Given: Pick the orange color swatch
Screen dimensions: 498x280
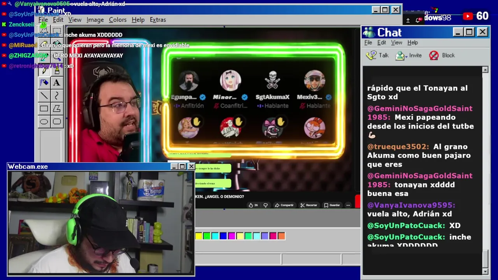Looking at the screenshot, I should (281, 236).
